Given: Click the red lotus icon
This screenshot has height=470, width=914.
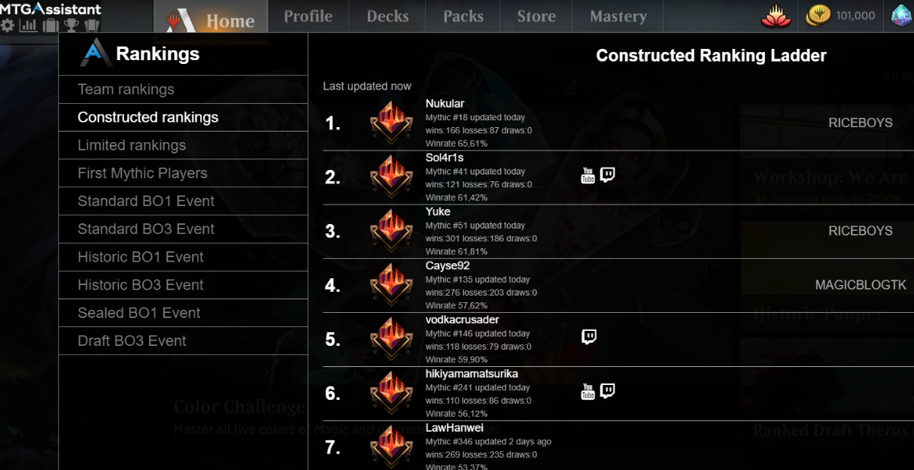Looking at the screenshot, I should pyautogui.click(x=776, y=16).
